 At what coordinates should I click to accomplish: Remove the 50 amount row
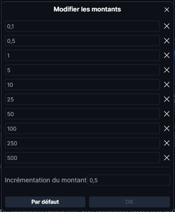(167, 114)
